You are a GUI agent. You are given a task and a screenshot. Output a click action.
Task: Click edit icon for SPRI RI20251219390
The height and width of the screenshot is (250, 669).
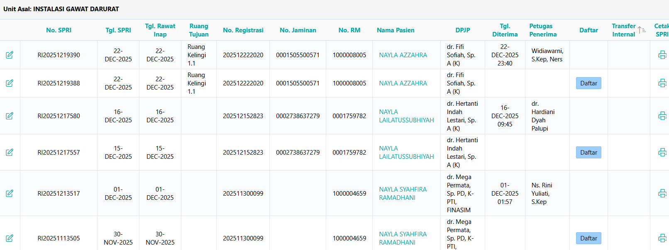[x=10, y=55]
